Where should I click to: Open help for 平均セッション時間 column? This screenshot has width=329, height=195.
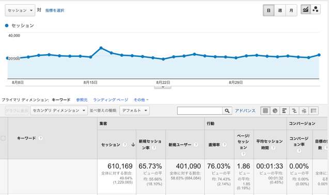coord(273,148)
